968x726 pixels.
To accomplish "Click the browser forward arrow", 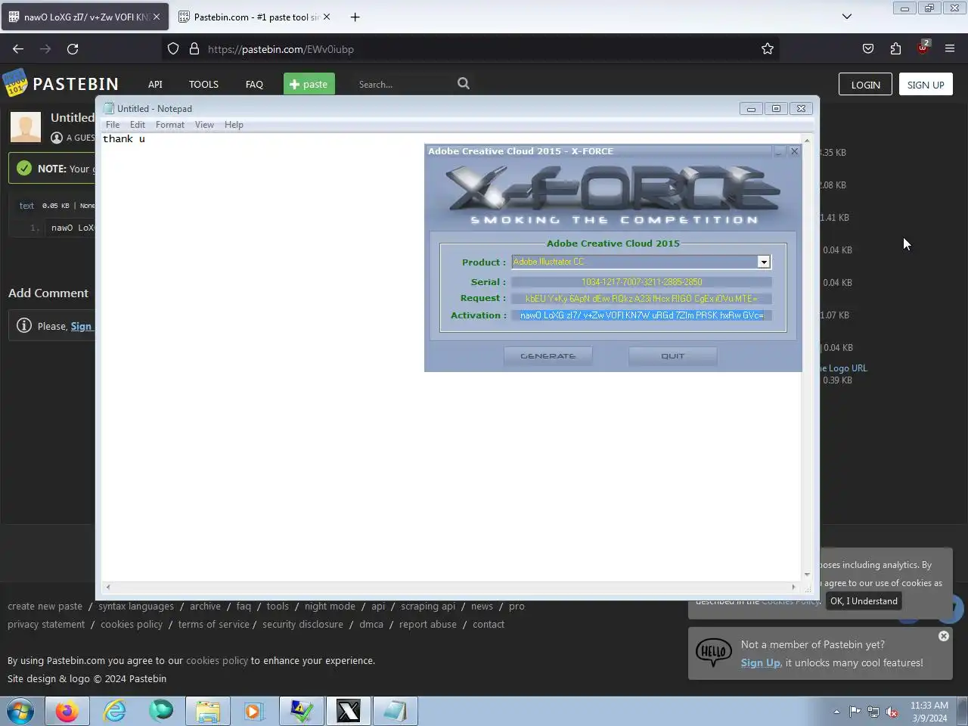I will pos(45,49).
